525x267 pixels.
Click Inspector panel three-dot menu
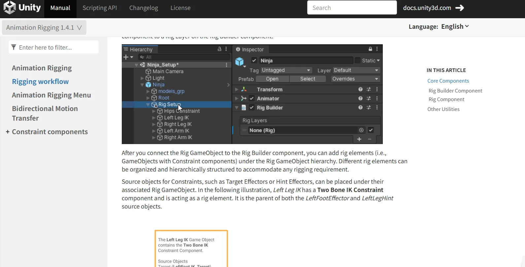point(377,49)
